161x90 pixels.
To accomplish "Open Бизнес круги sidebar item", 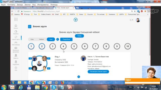I will [x=16, y=38].
